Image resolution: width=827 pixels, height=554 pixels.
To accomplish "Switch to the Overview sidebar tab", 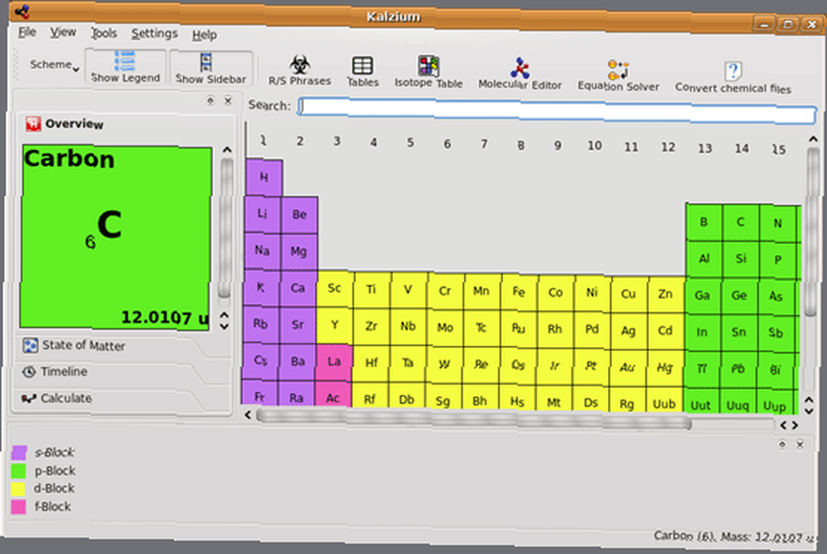I will pos(125,124).
